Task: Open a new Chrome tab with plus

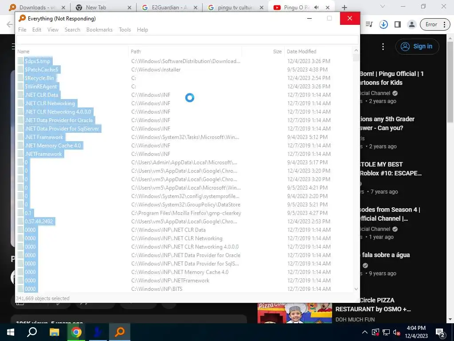Action: [344, 8]
